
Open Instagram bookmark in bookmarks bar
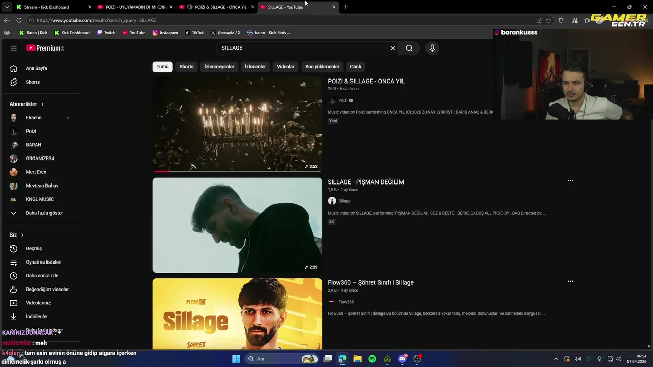tap(165, 33)
